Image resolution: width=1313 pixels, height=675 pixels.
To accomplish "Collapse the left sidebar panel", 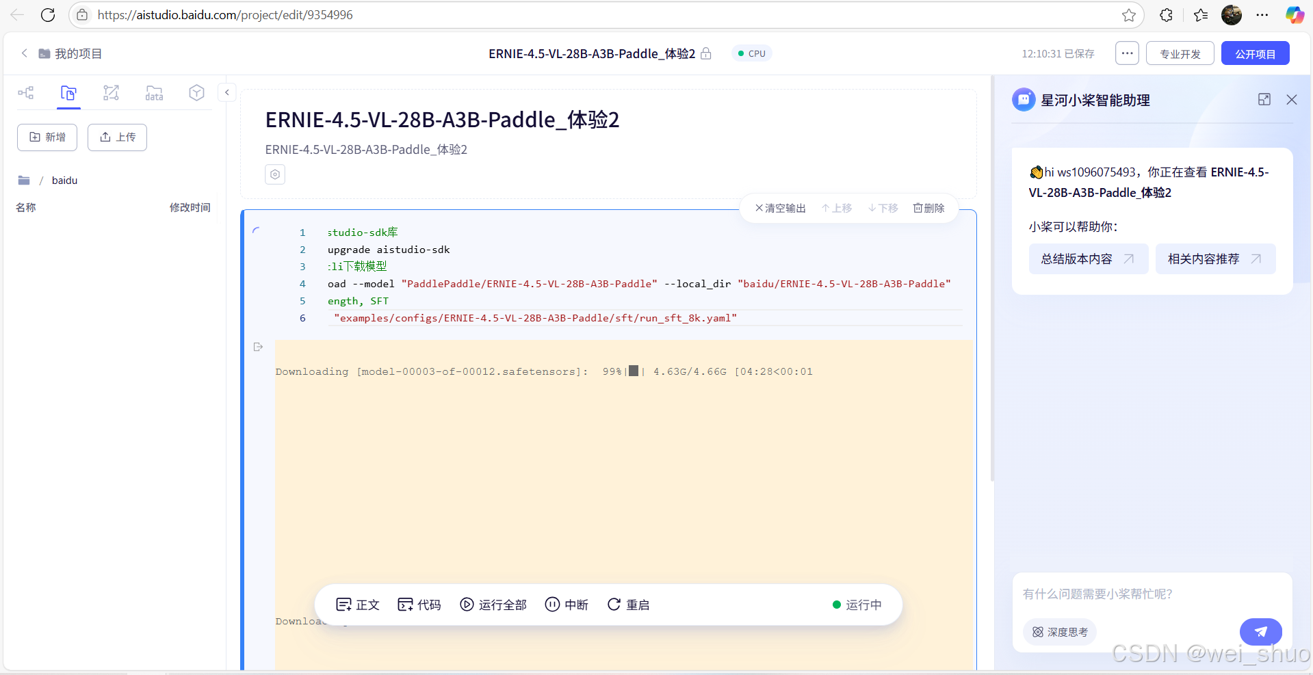I will (x=227, y=92).
